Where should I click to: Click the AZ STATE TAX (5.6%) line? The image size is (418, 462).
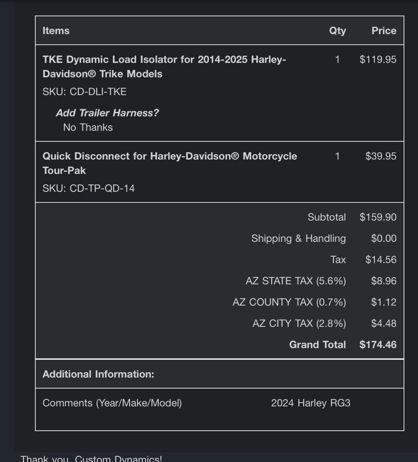click(295, 281)
